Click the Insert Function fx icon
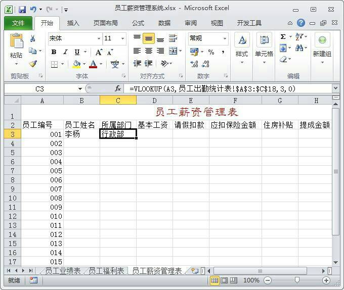The image size is (344, 290). tap(118, 88)
